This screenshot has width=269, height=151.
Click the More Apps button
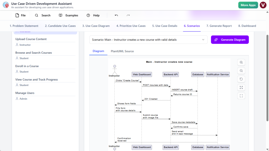pos(248,5)
